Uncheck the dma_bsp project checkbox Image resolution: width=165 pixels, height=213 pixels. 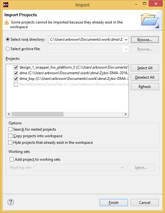click(16, 79)
